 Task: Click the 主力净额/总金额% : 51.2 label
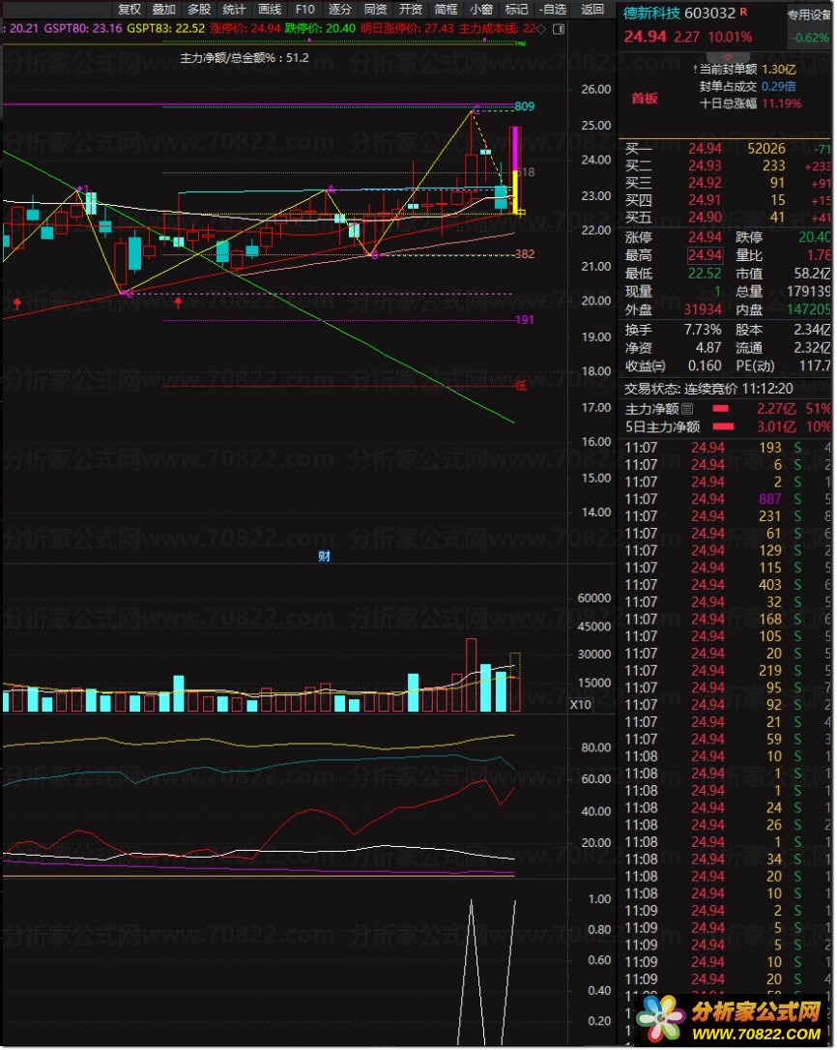coord(245,58)
